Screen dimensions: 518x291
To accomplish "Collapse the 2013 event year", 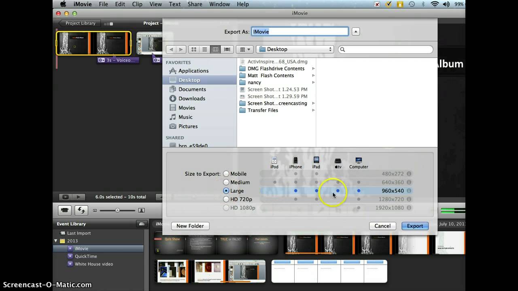I will coord(56,241).
